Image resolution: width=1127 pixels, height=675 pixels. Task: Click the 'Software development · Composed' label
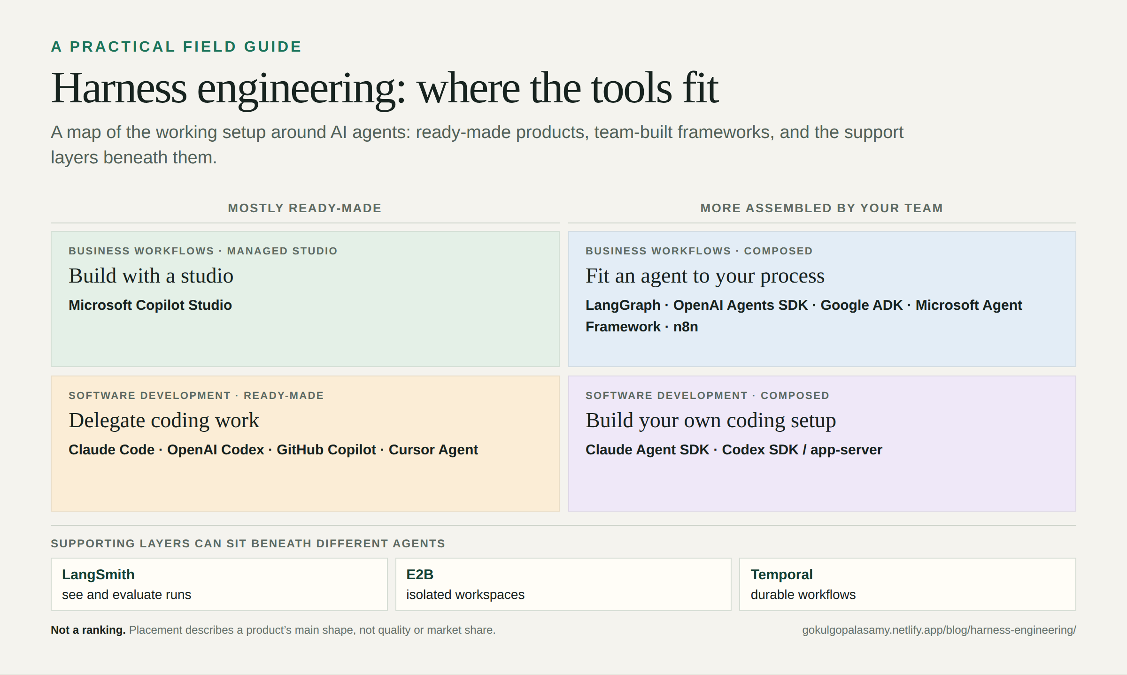click(707, 395)
